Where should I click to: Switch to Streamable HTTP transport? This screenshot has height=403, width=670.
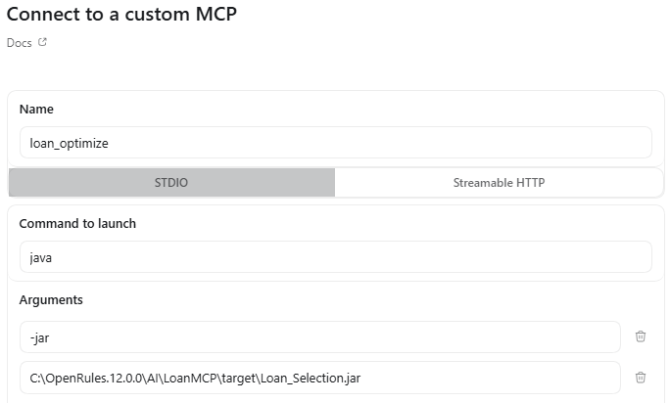498,183
